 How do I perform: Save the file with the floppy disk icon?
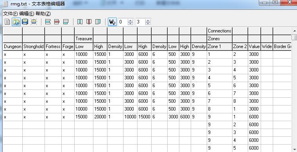pos(25,22)
